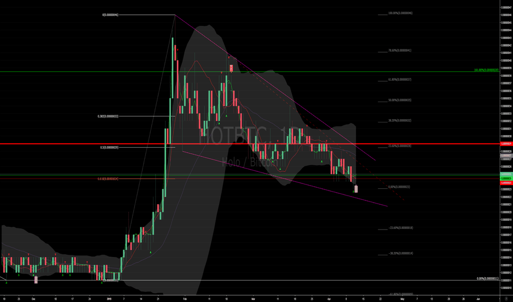Click the green 161.80% level label
The image size is (513, 302).
pyautogui.click(x=486, y=70)
